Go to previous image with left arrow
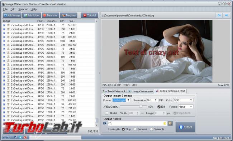Image resolution: width=233 pixels, height=141 pixels. [x=219, y=15]
